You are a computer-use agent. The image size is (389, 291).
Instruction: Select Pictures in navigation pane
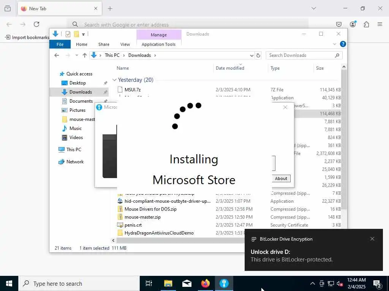click(x=77, y=110)
